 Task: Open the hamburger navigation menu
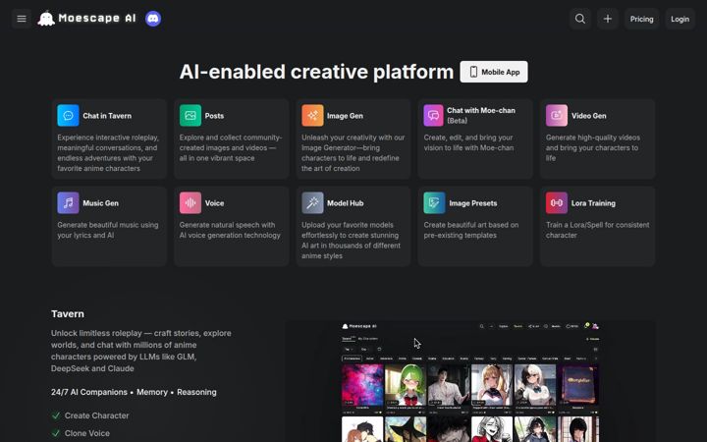coord(22,19)
